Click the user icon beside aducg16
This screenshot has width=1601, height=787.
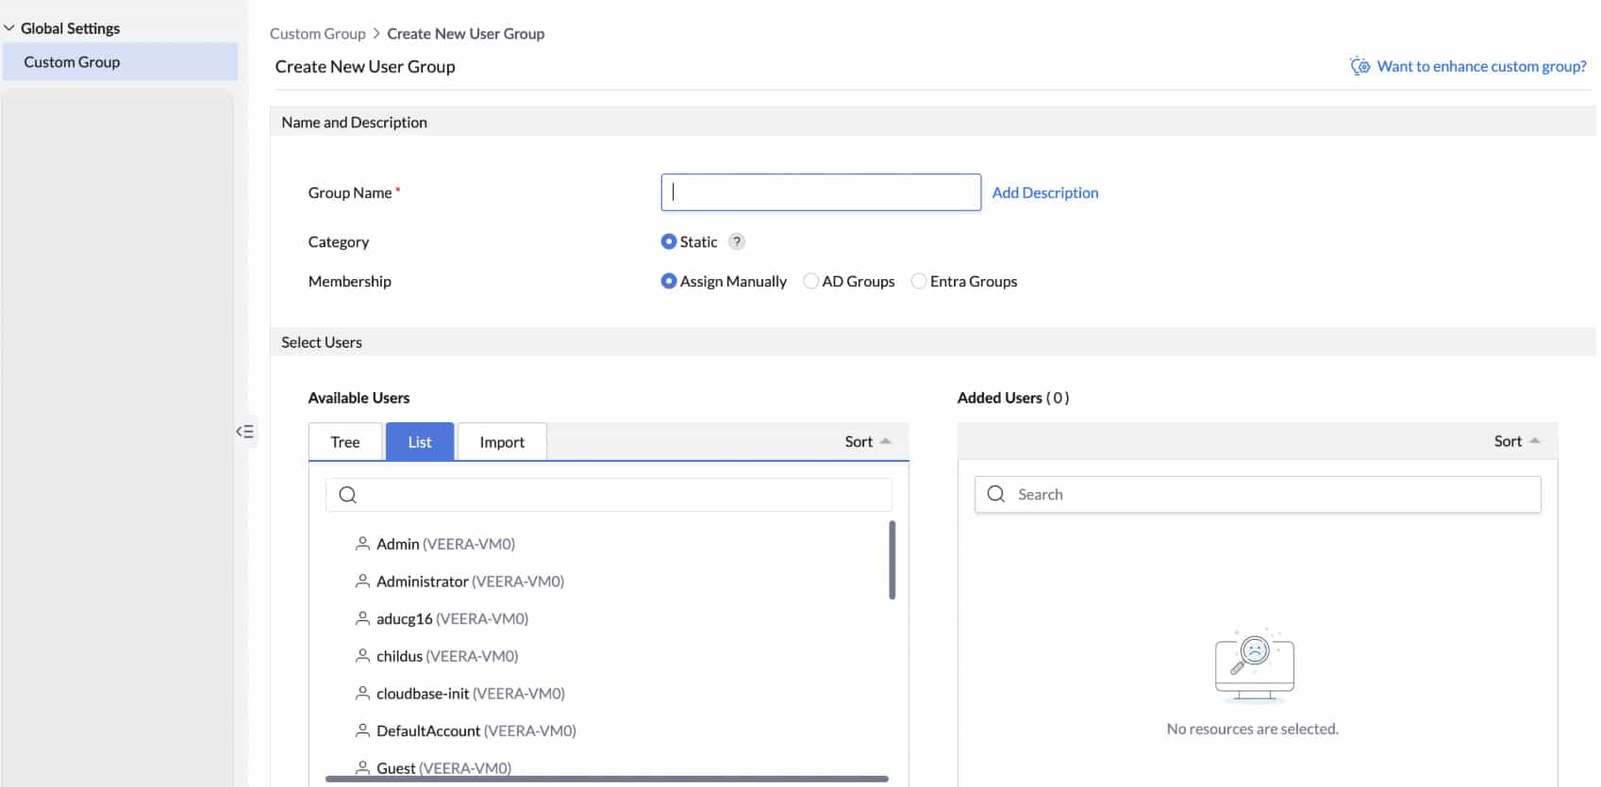(x=362, y=618)
